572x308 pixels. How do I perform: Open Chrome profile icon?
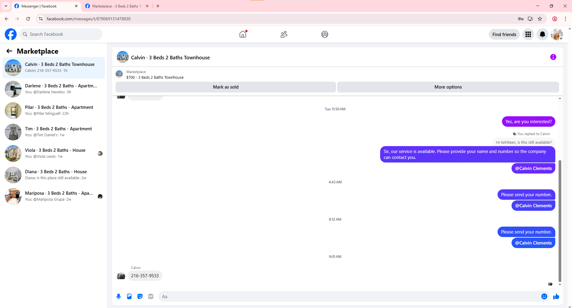555,19
